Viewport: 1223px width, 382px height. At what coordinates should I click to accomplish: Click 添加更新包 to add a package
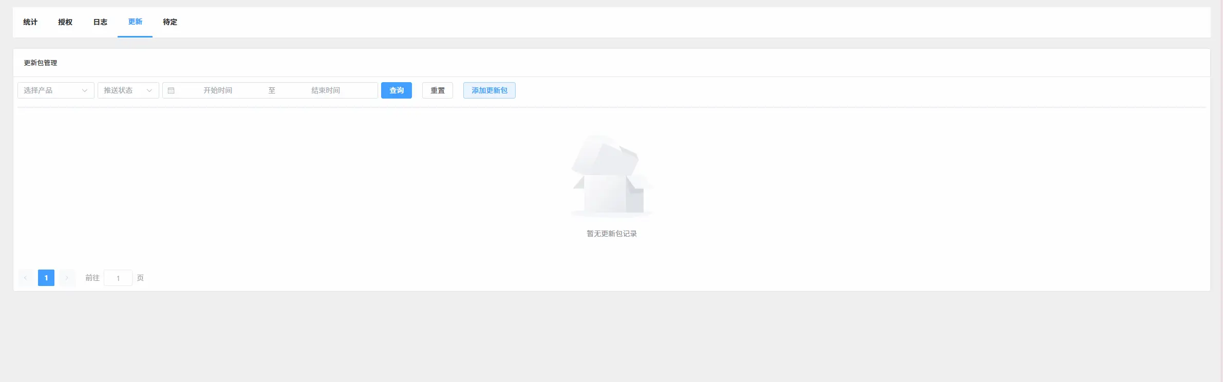pyautogui.click(x=489, y=90)
